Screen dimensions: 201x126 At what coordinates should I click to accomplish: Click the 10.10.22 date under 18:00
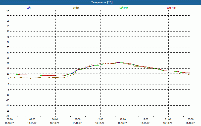point(145,123)
